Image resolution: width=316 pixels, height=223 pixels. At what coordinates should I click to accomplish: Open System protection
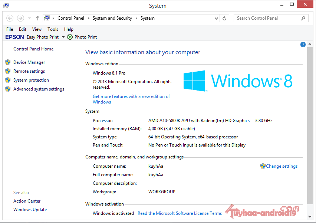[x=31, y=80]
